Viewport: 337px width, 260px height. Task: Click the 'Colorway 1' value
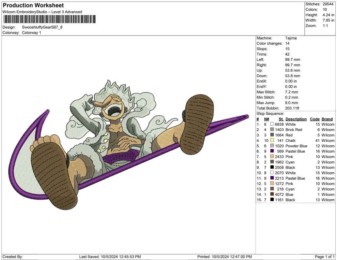click(x=31, y=33)
